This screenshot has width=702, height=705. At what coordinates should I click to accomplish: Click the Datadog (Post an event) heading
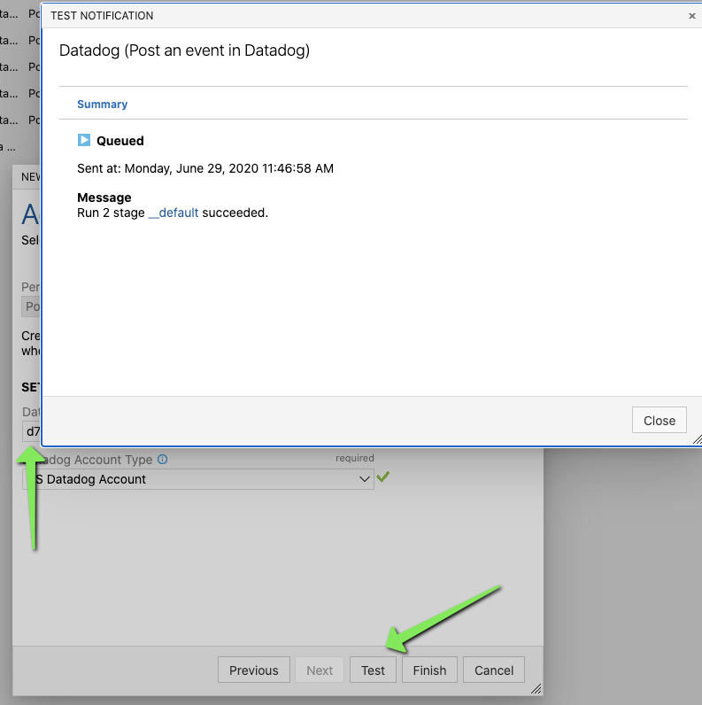pos(184,50)
